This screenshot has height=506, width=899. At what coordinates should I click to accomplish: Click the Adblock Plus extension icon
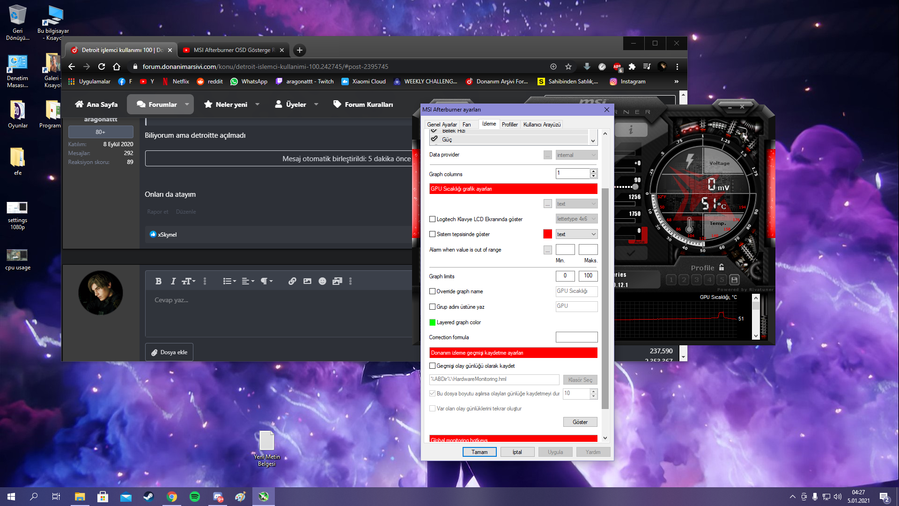coord(617,67)
